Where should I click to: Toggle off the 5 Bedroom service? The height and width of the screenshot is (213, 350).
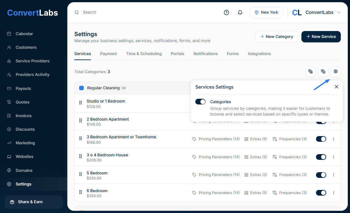click(321, 175)
